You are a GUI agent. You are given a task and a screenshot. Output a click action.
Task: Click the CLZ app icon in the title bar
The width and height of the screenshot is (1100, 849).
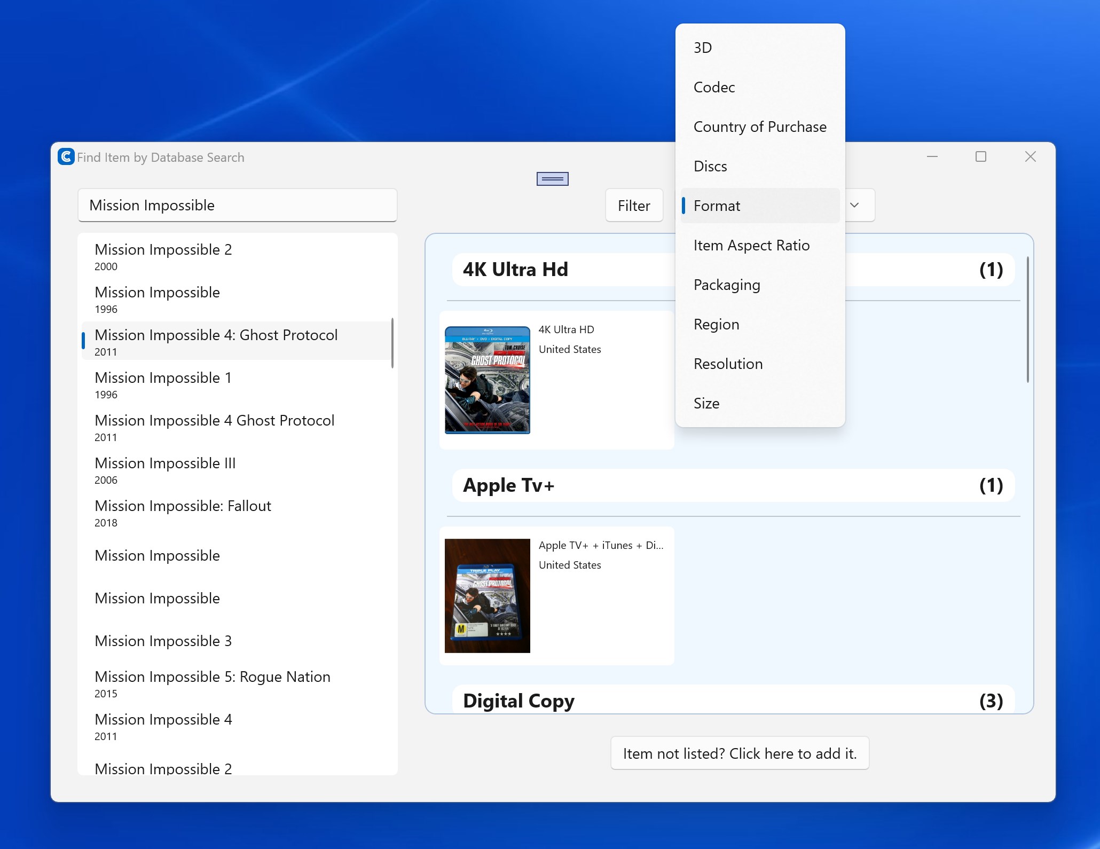65,156
